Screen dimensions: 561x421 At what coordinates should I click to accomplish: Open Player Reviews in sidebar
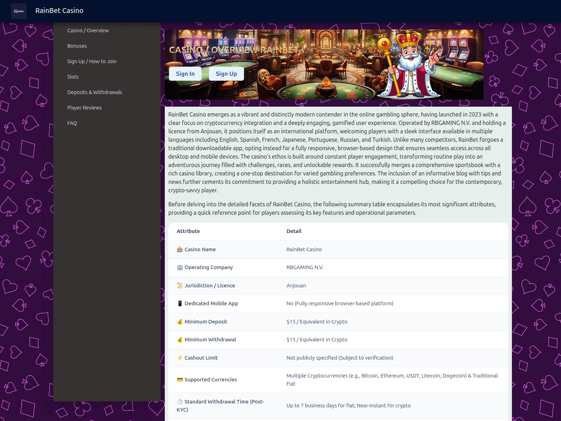pos(85,108)
